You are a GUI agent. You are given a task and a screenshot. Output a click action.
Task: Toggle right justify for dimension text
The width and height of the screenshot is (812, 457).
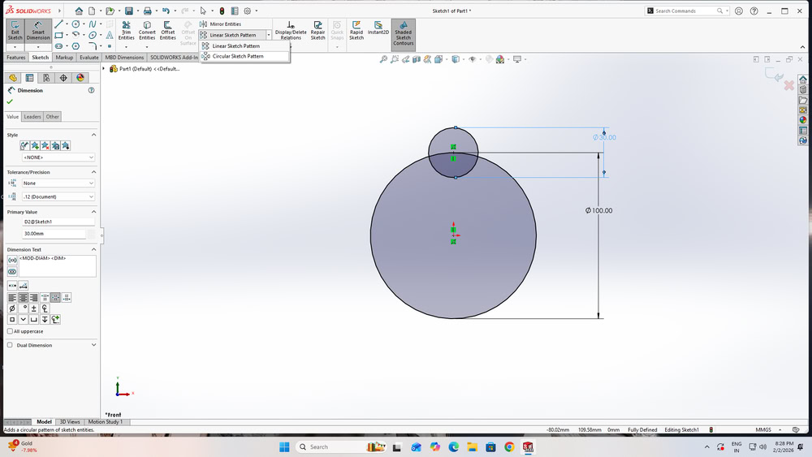tap(33, 298)
